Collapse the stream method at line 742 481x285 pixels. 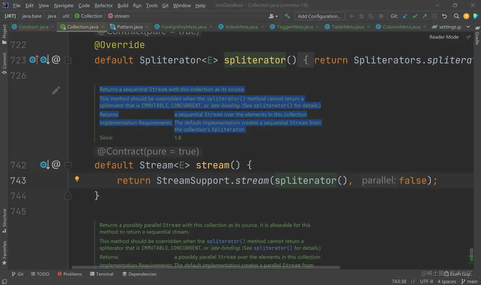coord(68,165)
